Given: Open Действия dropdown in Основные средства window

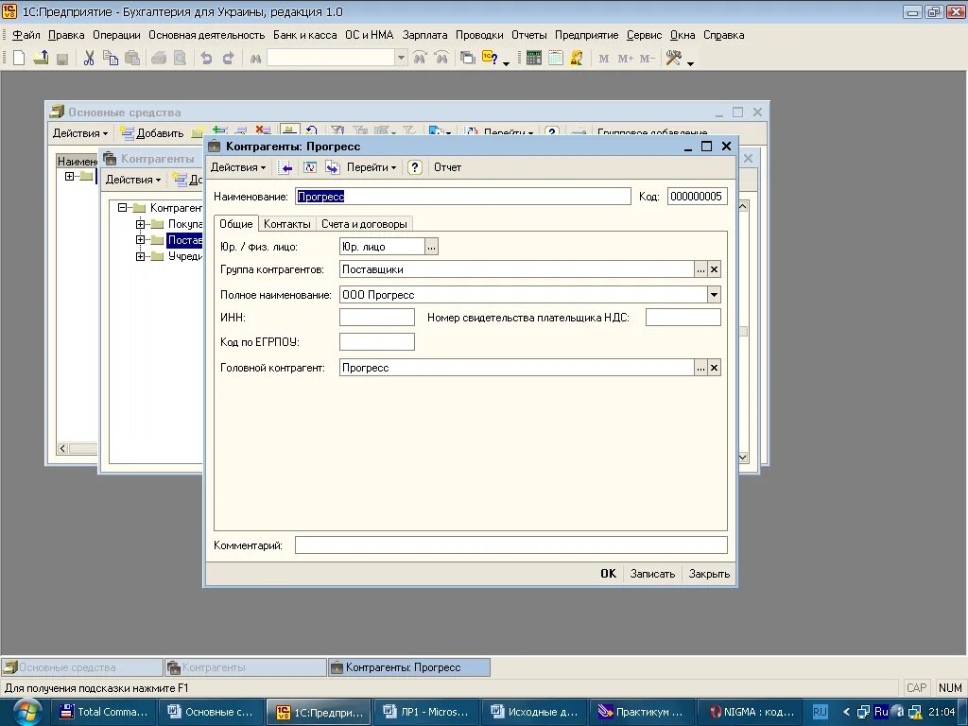Looking at the screenshot, I should click(80, 133).
